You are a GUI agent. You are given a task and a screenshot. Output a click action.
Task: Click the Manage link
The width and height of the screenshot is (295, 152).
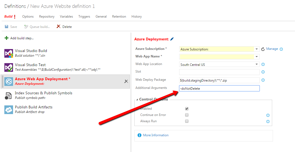272,49
